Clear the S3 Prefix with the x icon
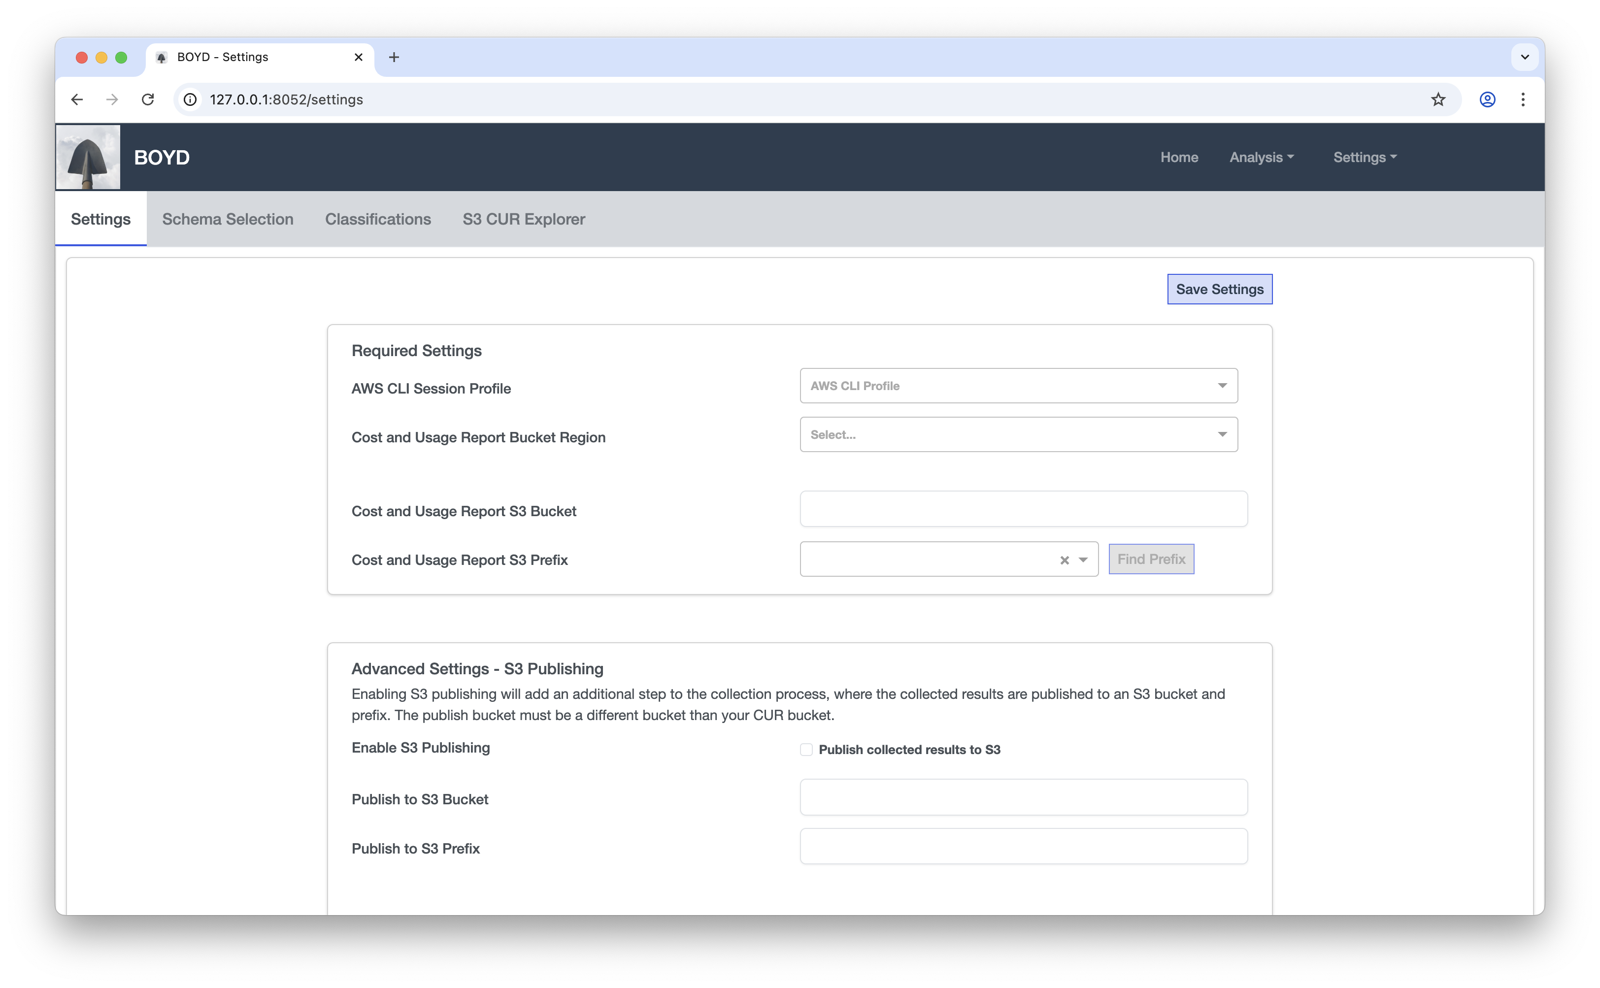1600x988 pixels. pos(1064,560)
